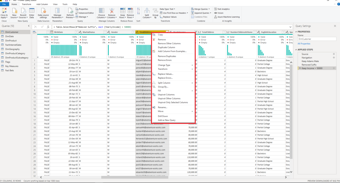The width and height of the screenshot is (340, 183).
Task: Choose Duplicate Column from context menu
Action: 167,47
